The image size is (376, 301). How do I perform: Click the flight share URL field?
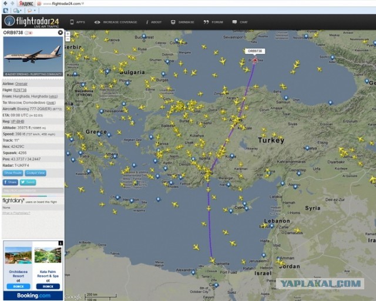point(33,191)
